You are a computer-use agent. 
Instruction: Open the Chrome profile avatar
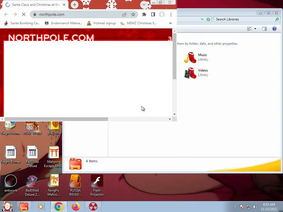click(162, 14)
